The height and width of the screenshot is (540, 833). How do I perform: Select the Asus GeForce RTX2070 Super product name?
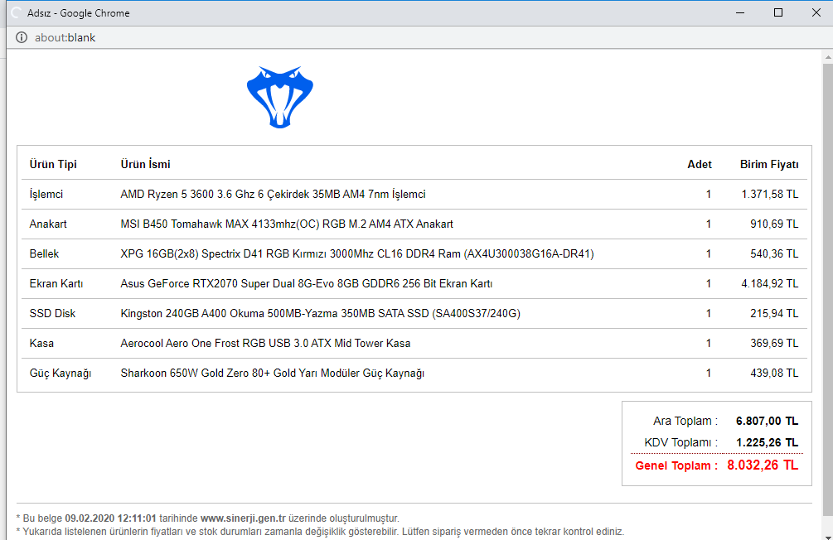[307, 283]
